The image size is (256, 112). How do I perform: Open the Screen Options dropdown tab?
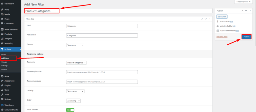242,2
